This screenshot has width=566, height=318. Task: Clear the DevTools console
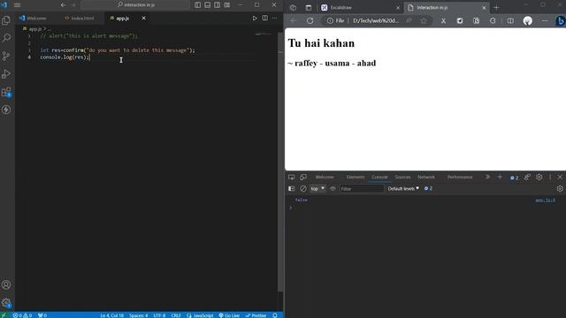(x=303, y=188)
